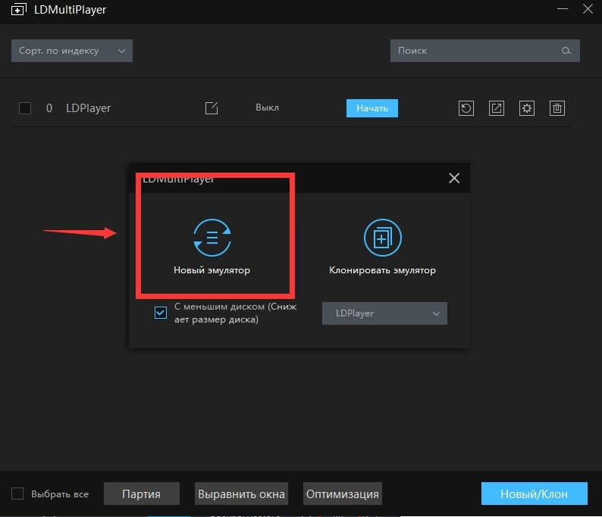Click the 'Новый/Клон' button
This screenshot has height=517, width=602.
534,494
